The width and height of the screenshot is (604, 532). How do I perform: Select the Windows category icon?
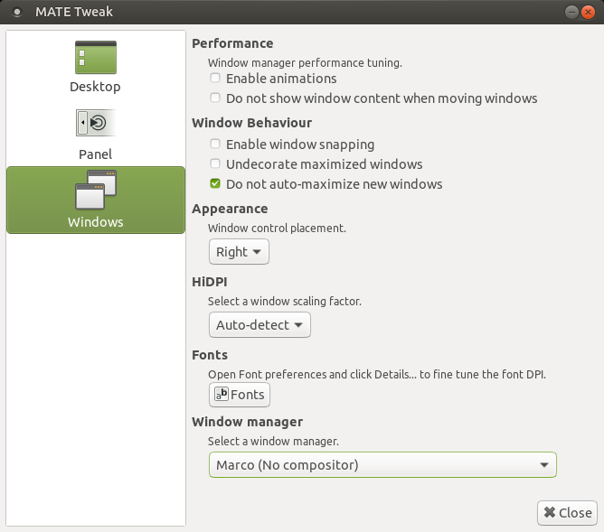(95, 190)
